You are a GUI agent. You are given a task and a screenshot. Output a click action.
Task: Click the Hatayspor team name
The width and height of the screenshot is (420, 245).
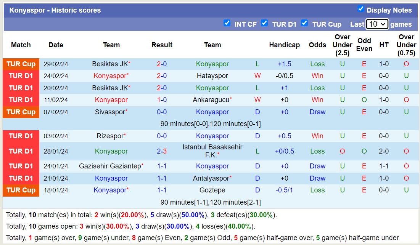pos(212,76)
